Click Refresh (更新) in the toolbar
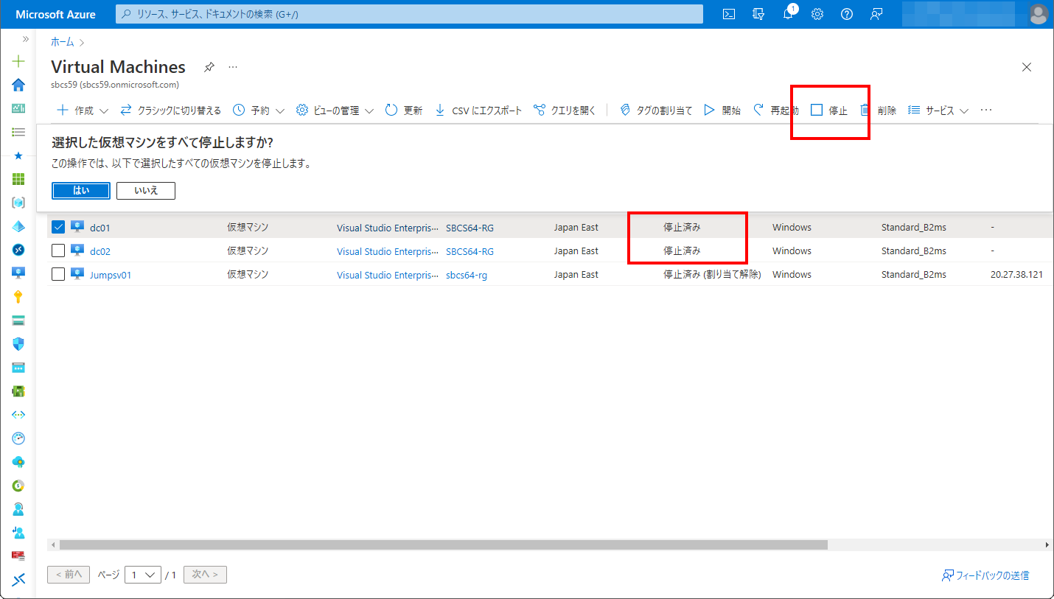The image size is (1054, 599). tap(404, 111)
